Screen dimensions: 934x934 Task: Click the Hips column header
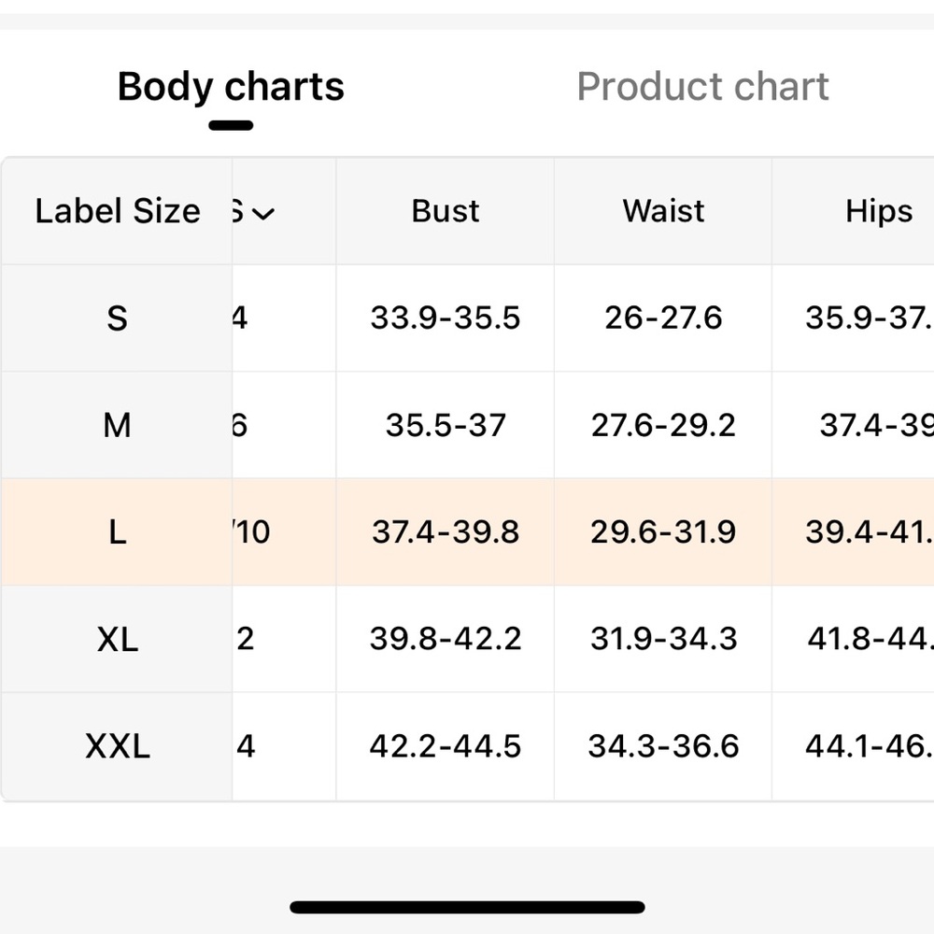[x=879, y=211]
